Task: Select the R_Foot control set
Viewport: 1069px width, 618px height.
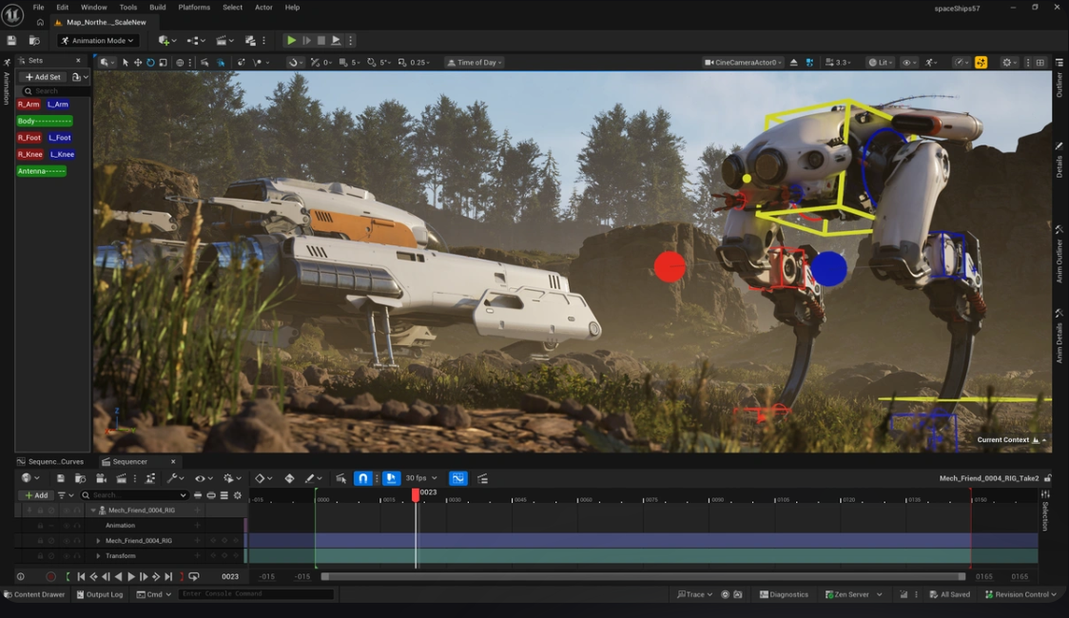Action: [29, 138]
